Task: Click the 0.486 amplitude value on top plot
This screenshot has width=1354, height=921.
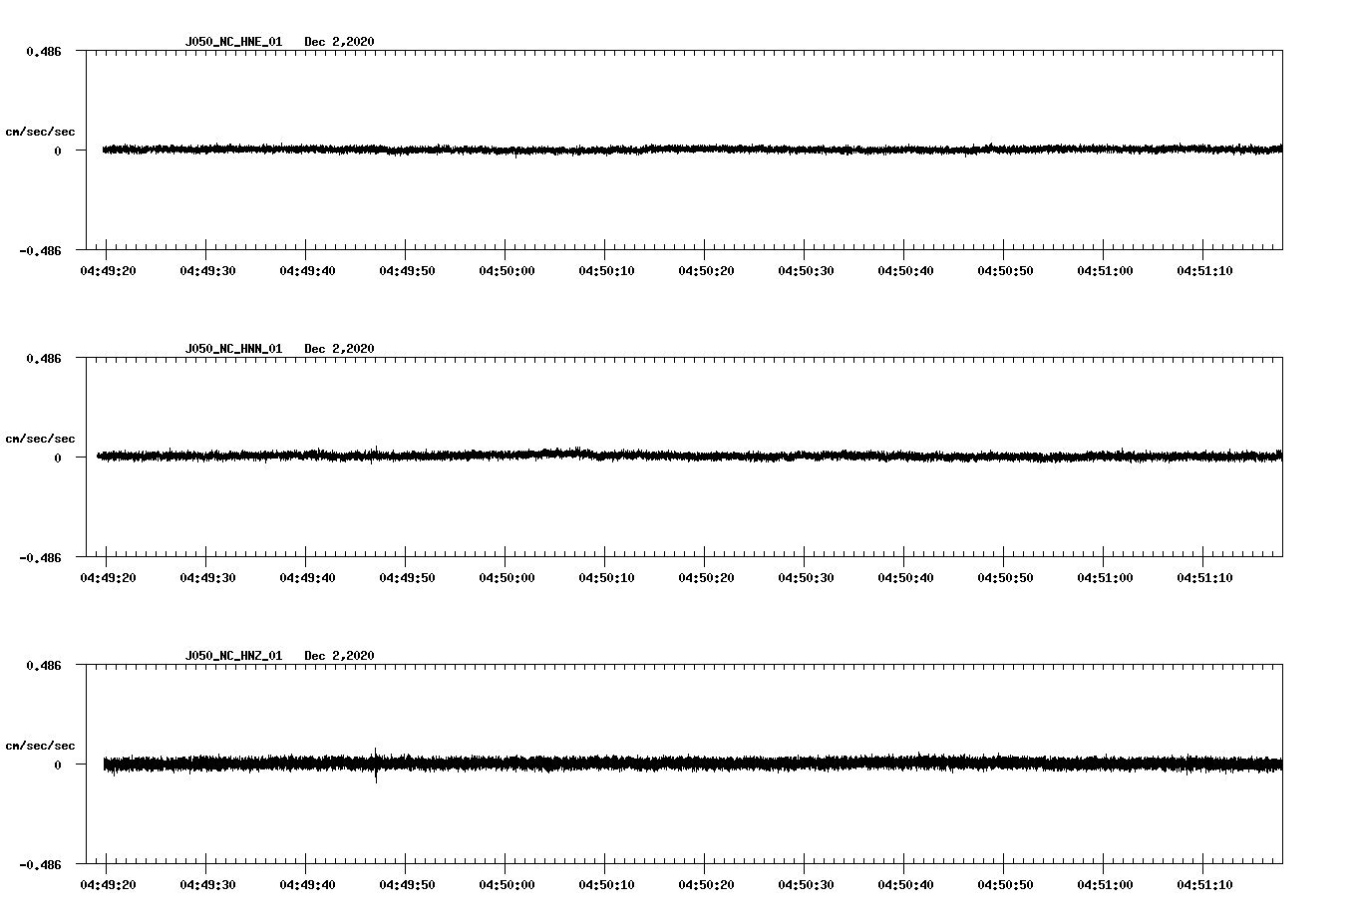Action: pyautogui.click(x=46, y=50)
